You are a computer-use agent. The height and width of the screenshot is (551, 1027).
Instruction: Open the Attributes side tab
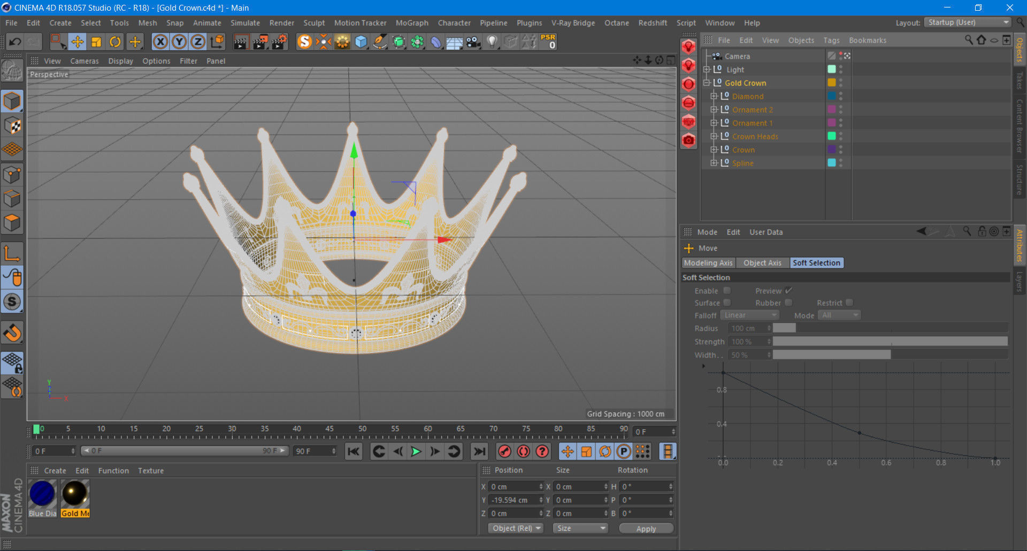tap(1020, 245)
